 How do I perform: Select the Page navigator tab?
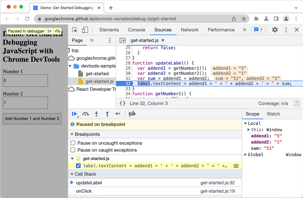(77, 40)
